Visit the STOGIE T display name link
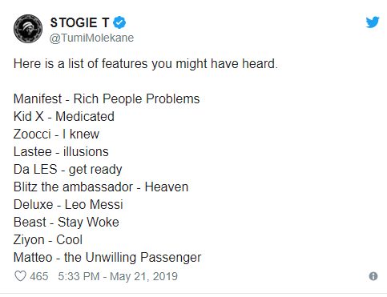Viewport: 387px width, 297px height. (79, 22)
